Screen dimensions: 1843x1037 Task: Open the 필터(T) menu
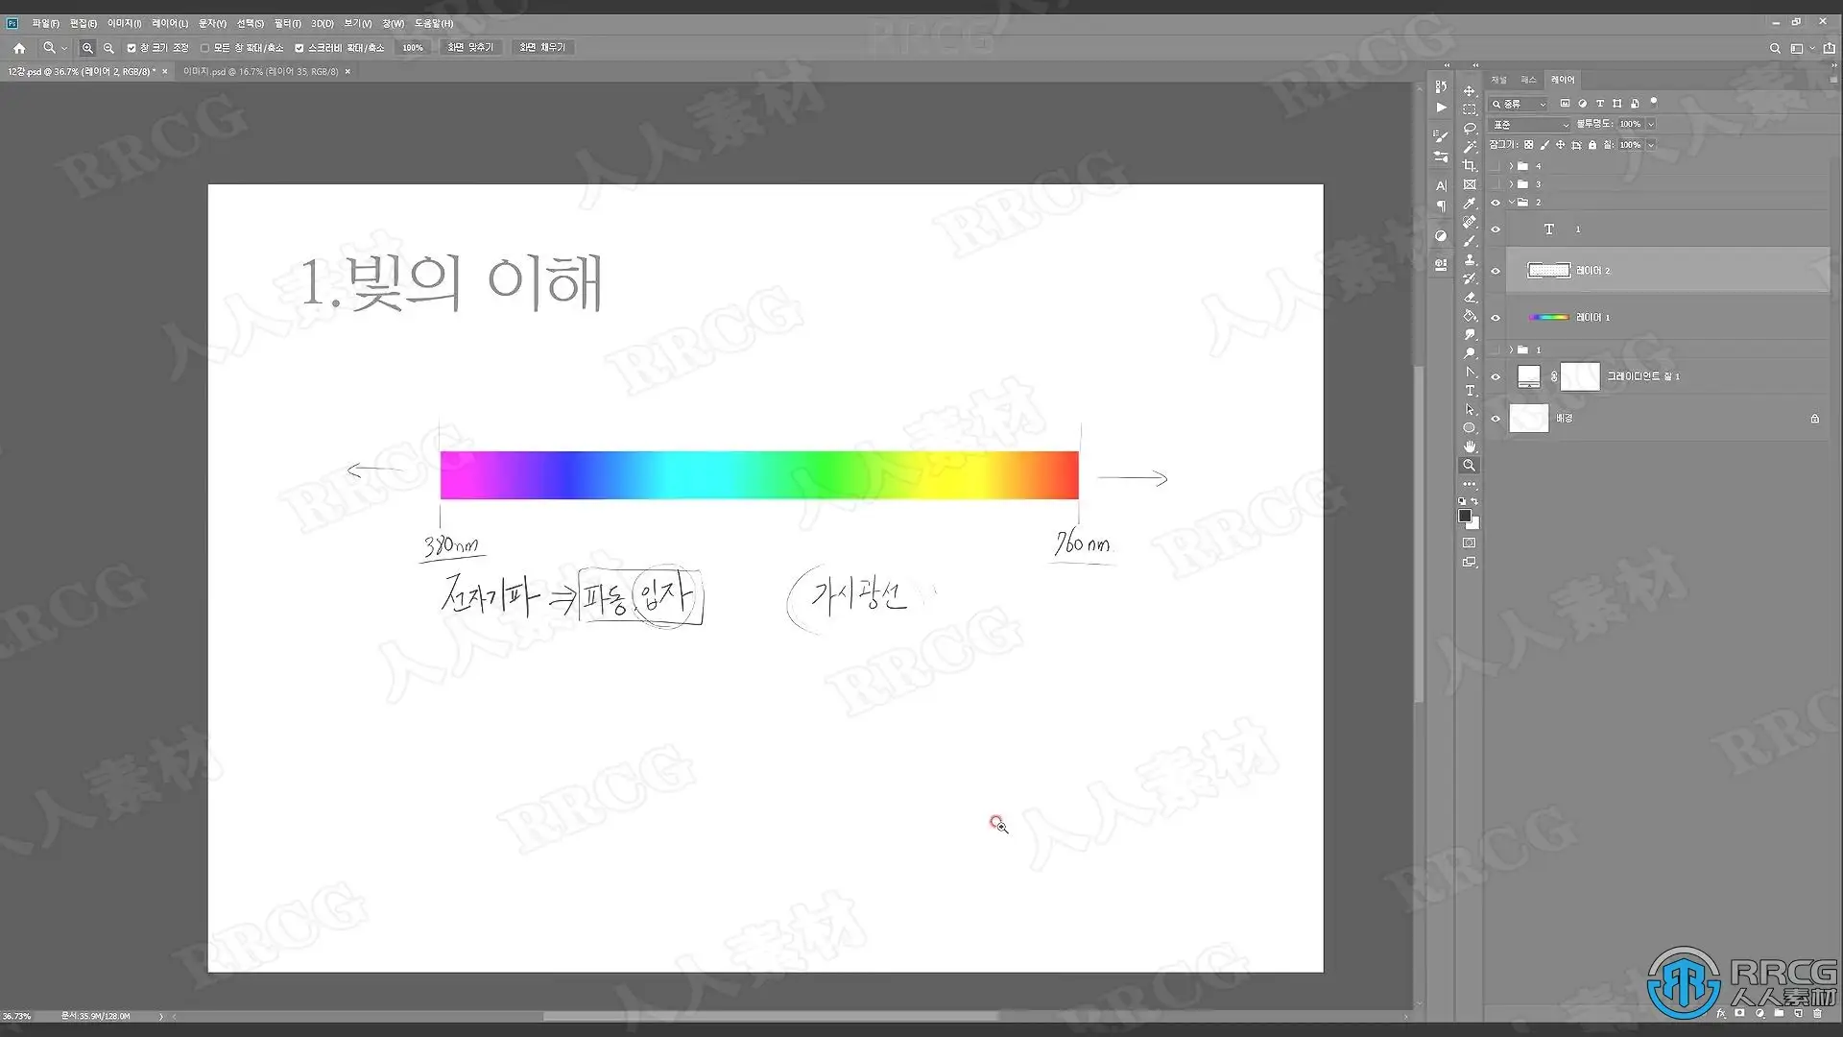coord(287,23)
